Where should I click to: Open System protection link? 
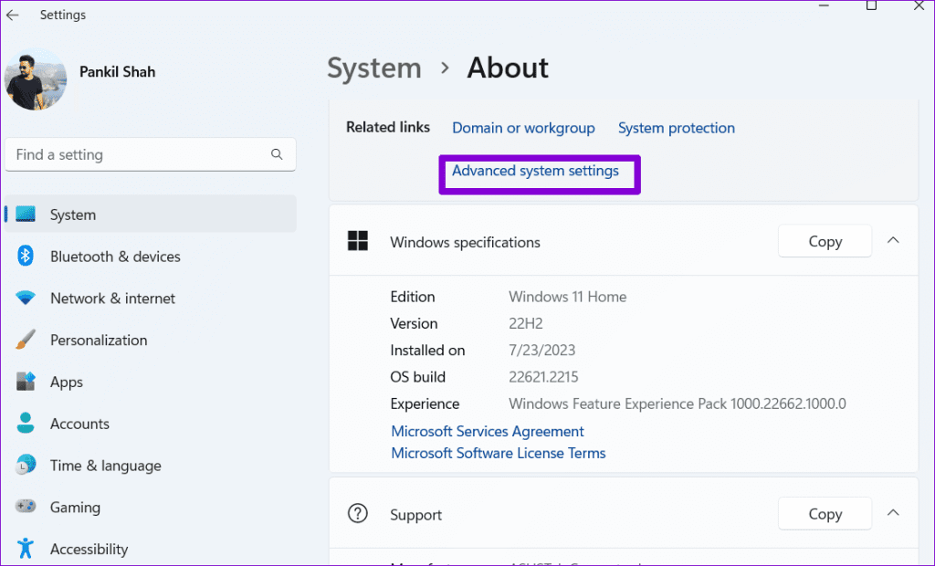pyautogui.click(x=676, y=128)
